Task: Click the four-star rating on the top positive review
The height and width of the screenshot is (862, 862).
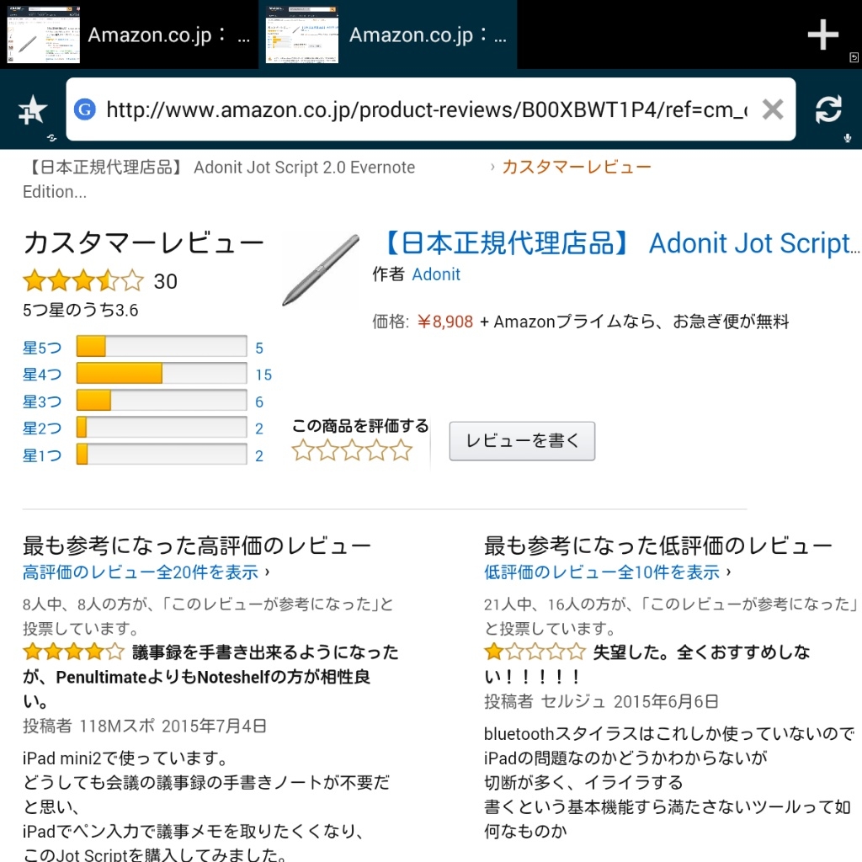Action: pyautogui.click(x=74, y=652)
